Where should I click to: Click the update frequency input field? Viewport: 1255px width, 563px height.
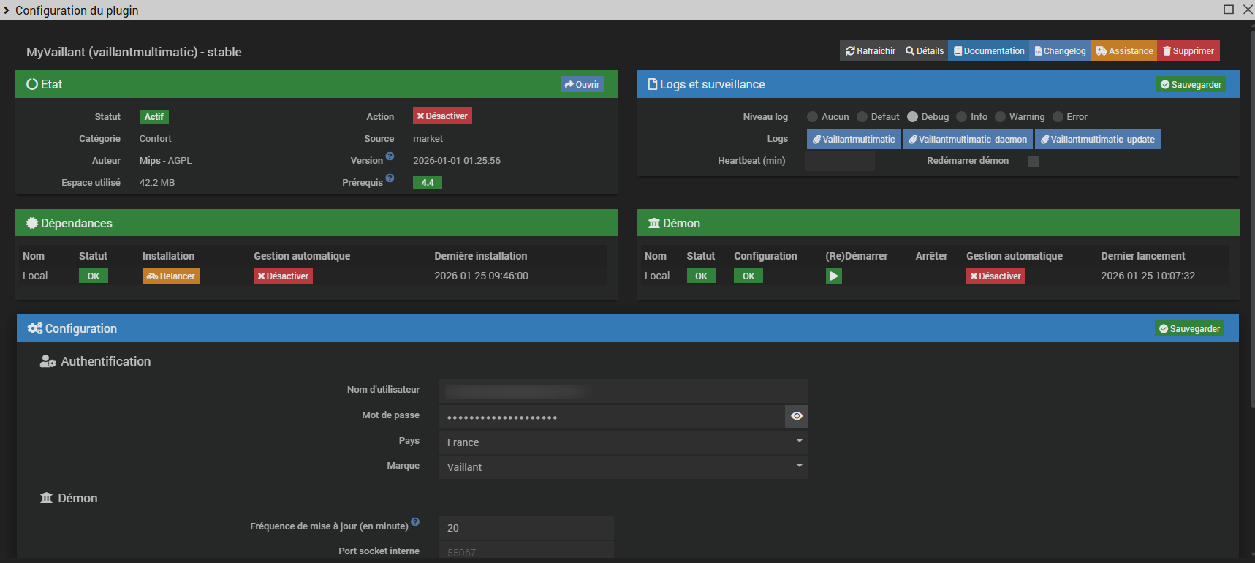tap(526, 528)
